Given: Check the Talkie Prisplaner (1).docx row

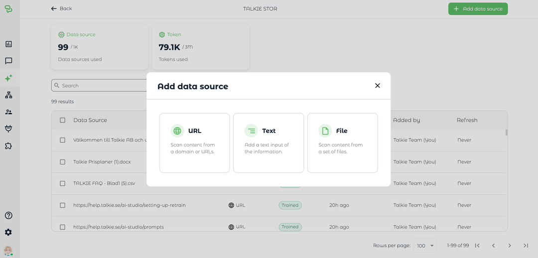Looking at the screenshot, I should (x=62, y=161).
